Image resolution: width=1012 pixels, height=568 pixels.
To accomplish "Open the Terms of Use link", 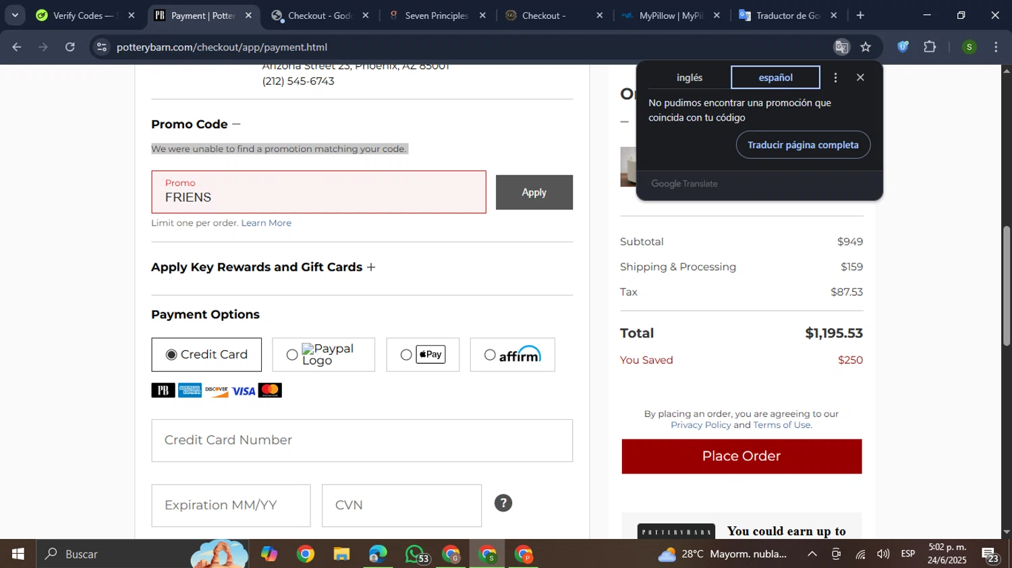I will tap(782, 424).
